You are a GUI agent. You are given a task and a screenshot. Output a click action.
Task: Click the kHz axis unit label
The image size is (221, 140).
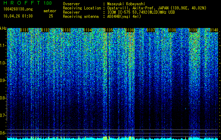pos(3,28)
